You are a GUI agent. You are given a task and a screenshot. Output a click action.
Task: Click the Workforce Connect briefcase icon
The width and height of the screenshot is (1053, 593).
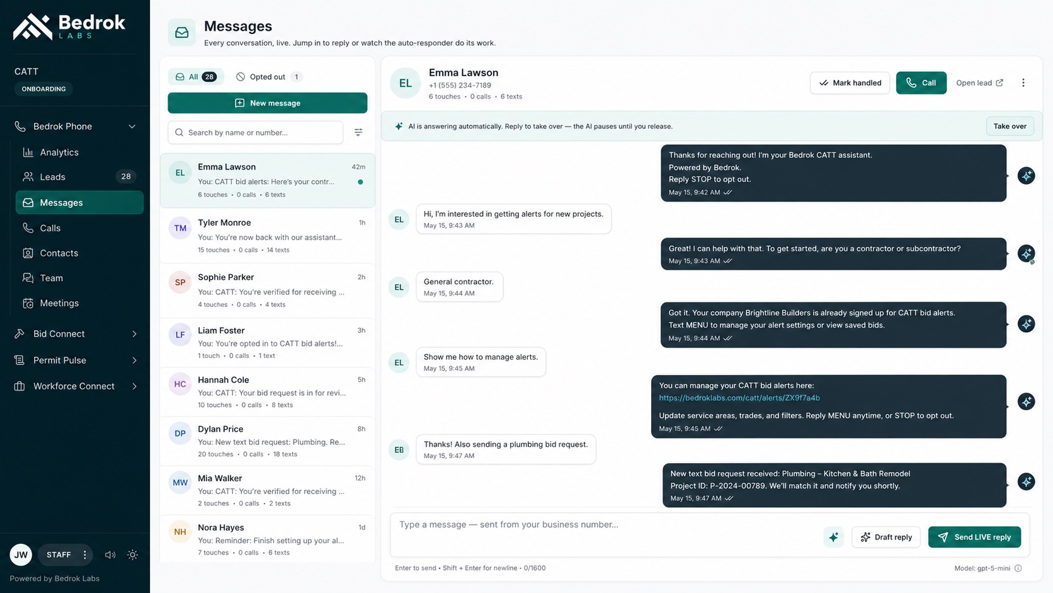(20, 386)
